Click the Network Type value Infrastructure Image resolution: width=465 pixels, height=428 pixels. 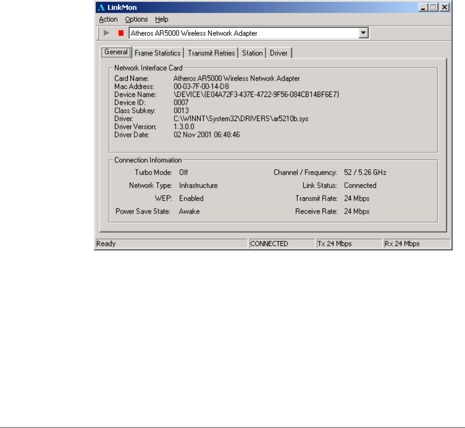[198, 185]
